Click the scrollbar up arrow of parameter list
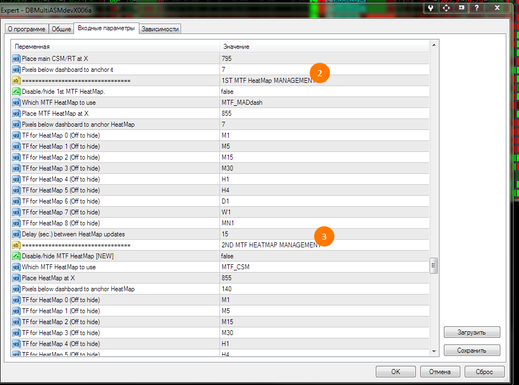This screenshot has height=385, width=519. (x=434, y=45)
